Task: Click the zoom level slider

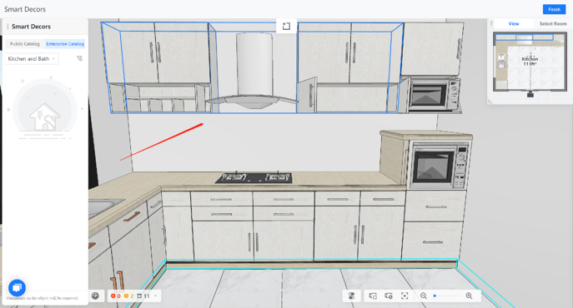Action: 446,296
